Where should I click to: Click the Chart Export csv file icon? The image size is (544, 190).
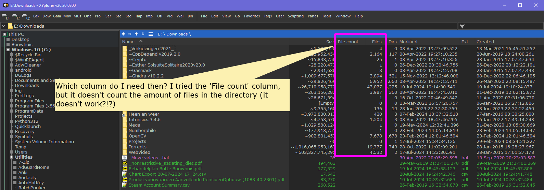coord(125,174)
